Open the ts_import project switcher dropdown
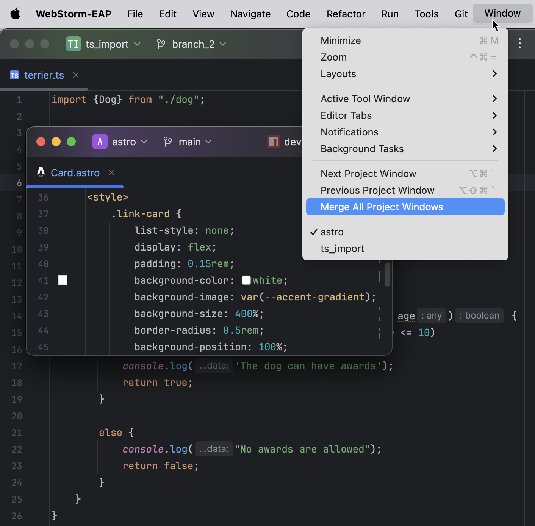Screen dimensions: 535x526 (138, 44)
